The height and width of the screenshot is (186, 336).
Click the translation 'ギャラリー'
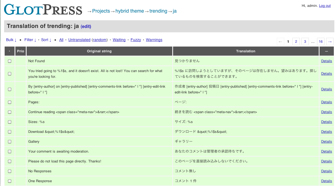pos(183,142)
